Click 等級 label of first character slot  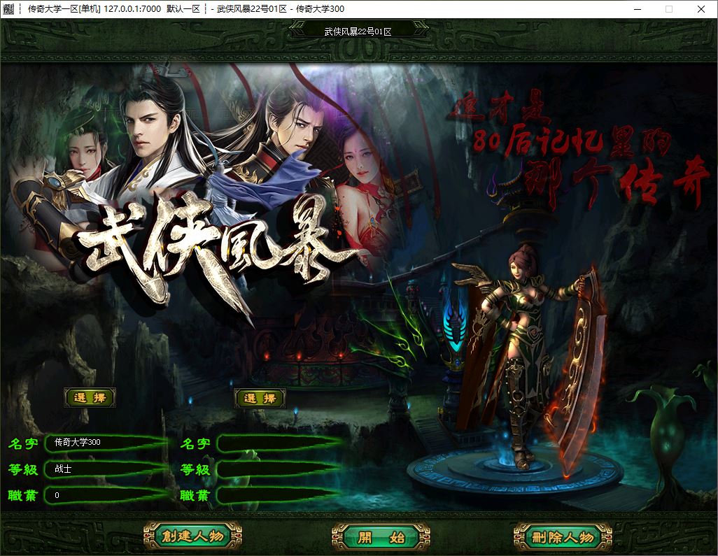(x=23, y=469)
